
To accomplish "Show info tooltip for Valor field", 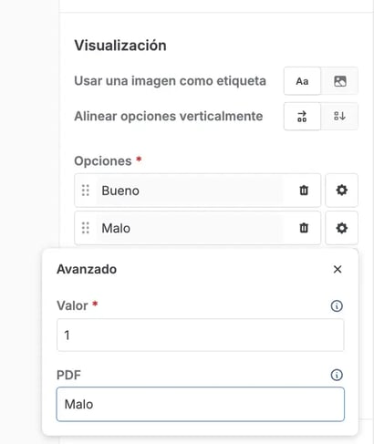I will pyautogui.click(x=337, y=305).
